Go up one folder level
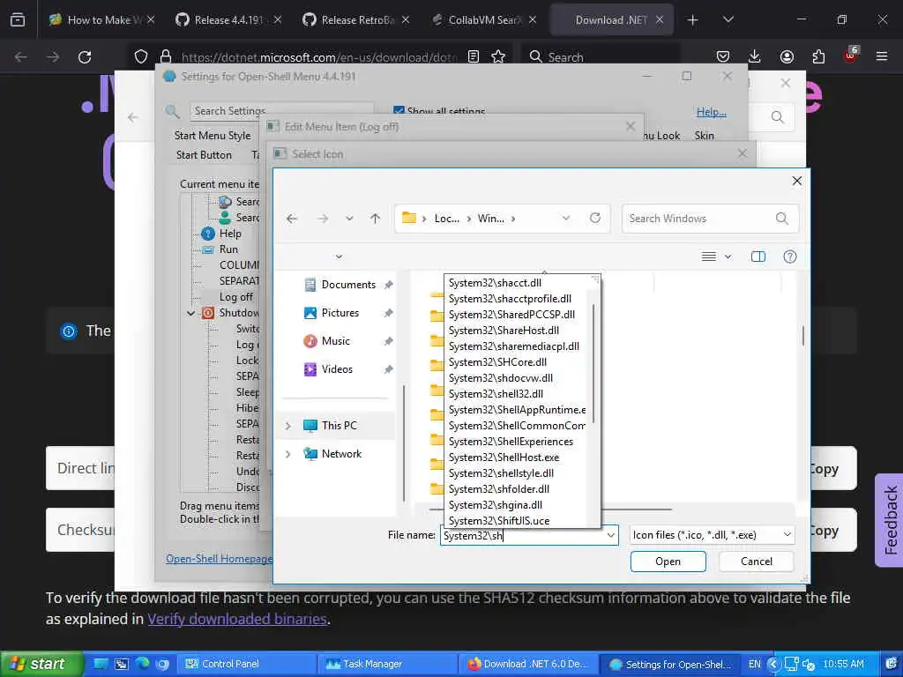The height and width of the screenshot is (677, 903). click(x=376, y=219)
